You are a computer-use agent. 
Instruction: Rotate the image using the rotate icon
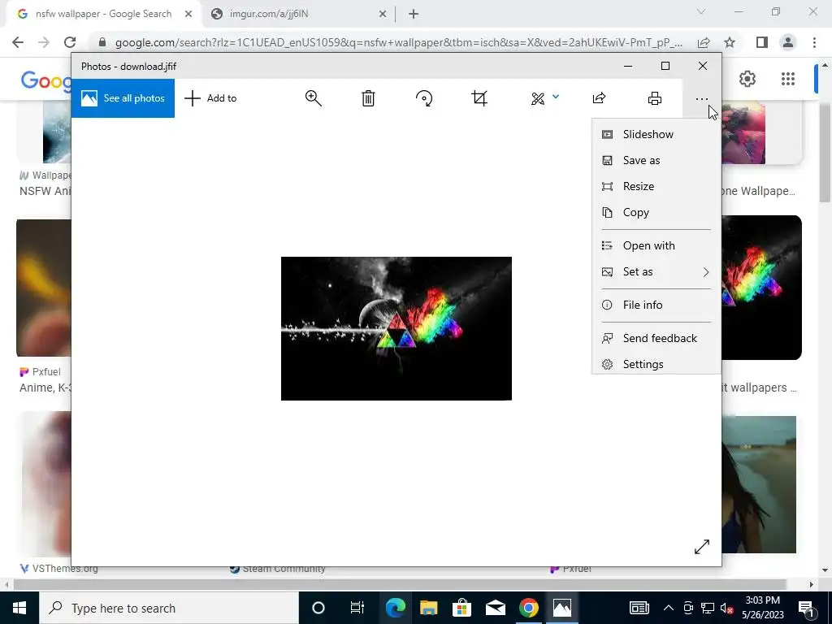[424, 98]
